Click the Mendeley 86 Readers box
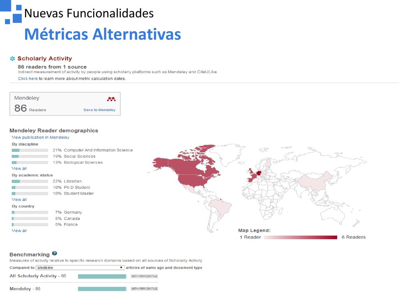The height and width of the screenshot is (299, 399). click(x=65, y=104)
